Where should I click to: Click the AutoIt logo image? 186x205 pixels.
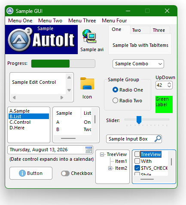(41, 40)
